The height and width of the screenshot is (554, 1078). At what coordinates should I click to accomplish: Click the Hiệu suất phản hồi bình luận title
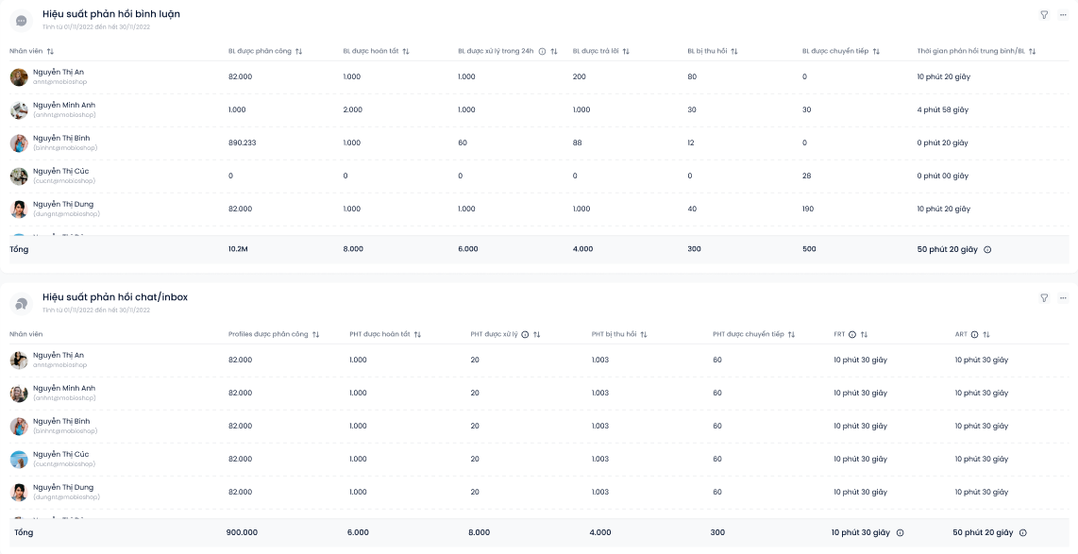[111, 14]
